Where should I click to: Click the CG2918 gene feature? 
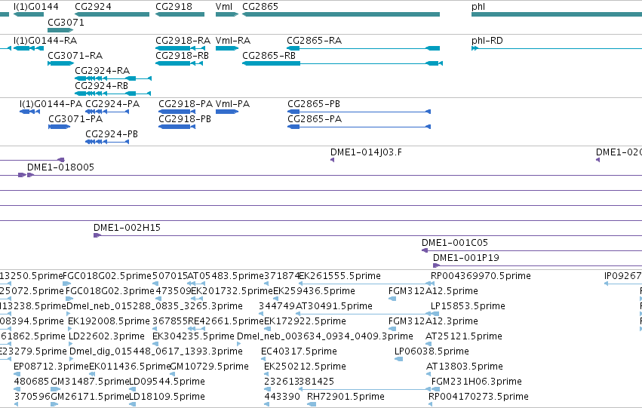180,14
